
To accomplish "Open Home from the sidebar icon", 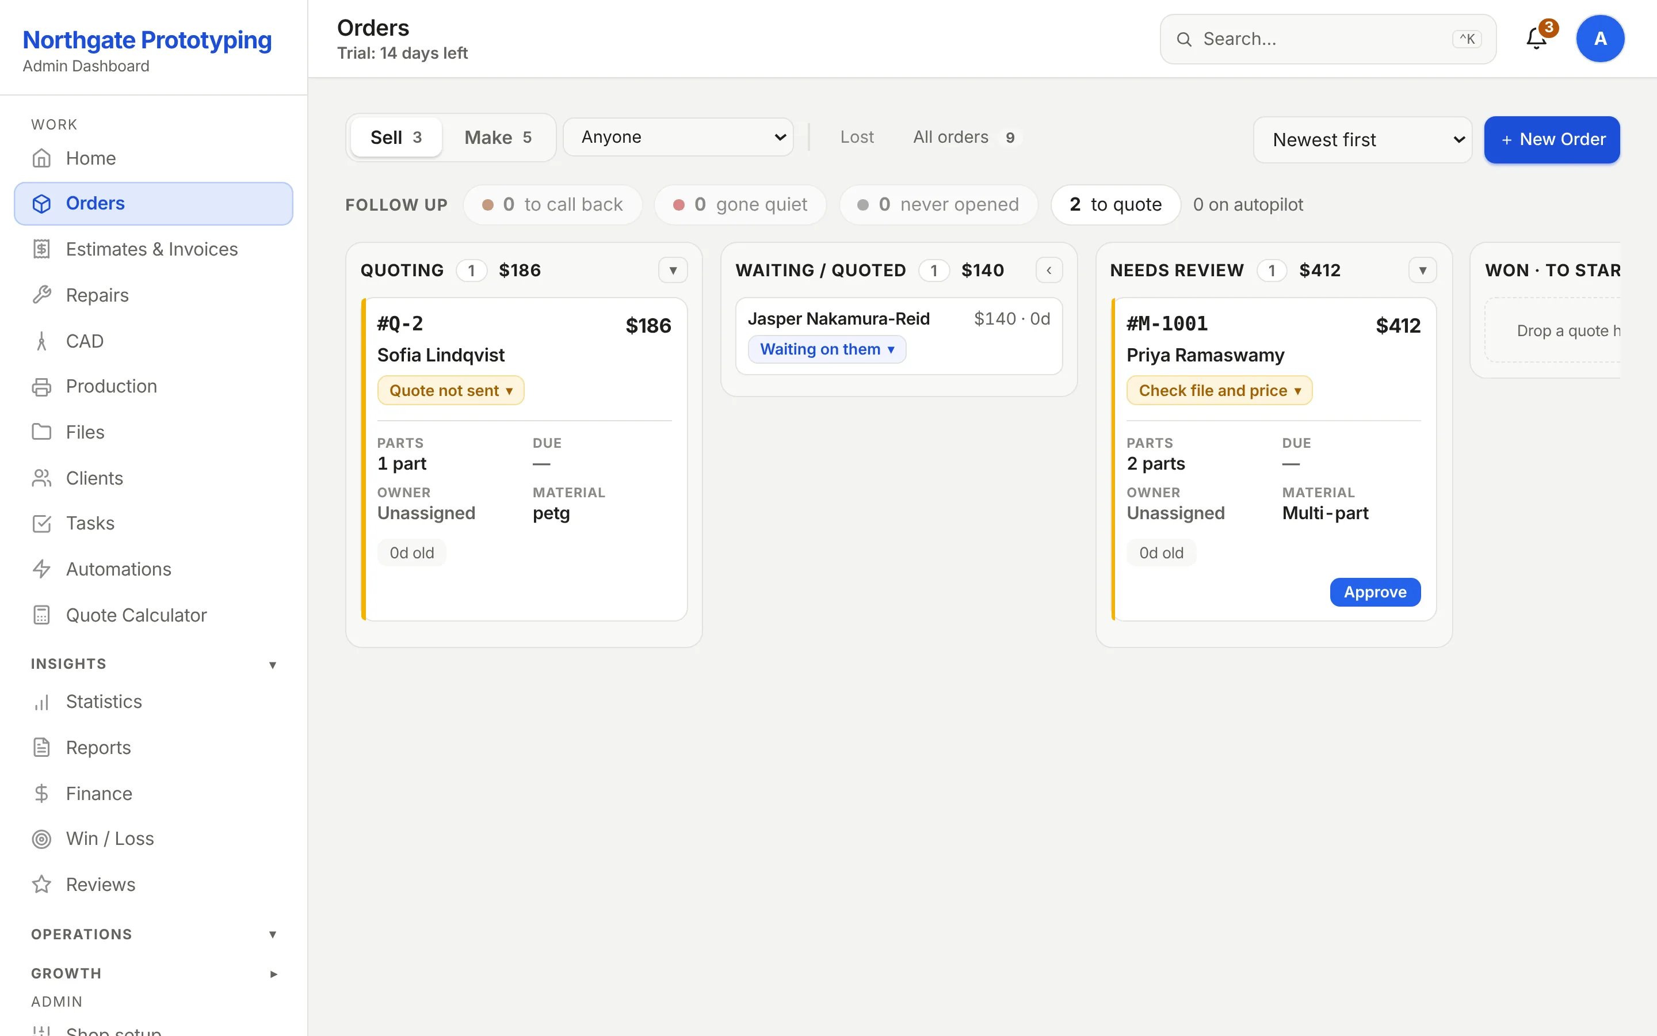I will tap(42, 158).
